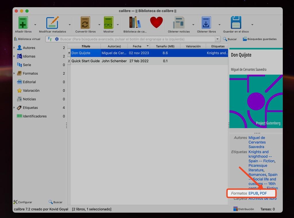Click Guardar en el disco floppy icon
This screenshot has height=218, width=294.
pyautogui.click(x=236, y=22)
